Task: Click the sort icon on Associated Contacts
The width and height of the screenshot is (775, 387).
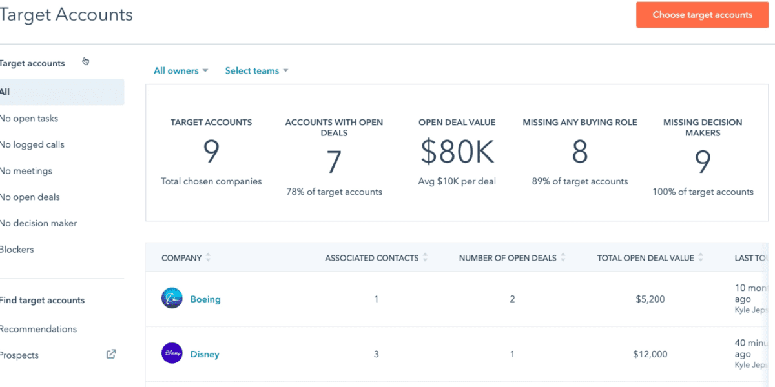Action: [x=425, y=257]
